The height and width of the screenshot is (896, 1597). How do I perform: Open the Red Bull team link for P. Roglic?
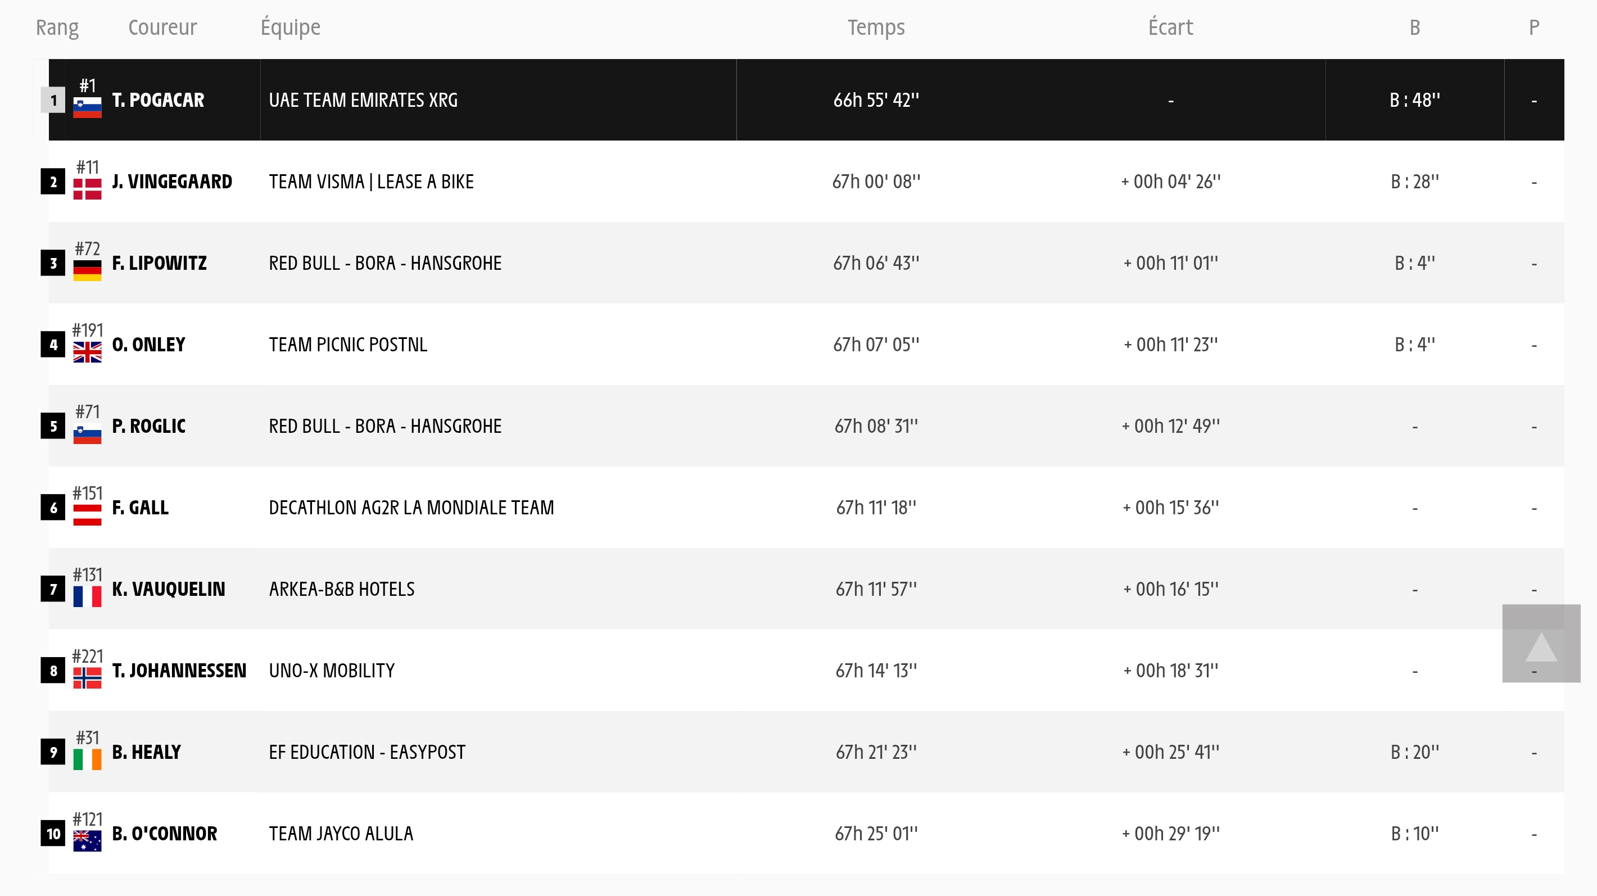[x=385, y=426]
